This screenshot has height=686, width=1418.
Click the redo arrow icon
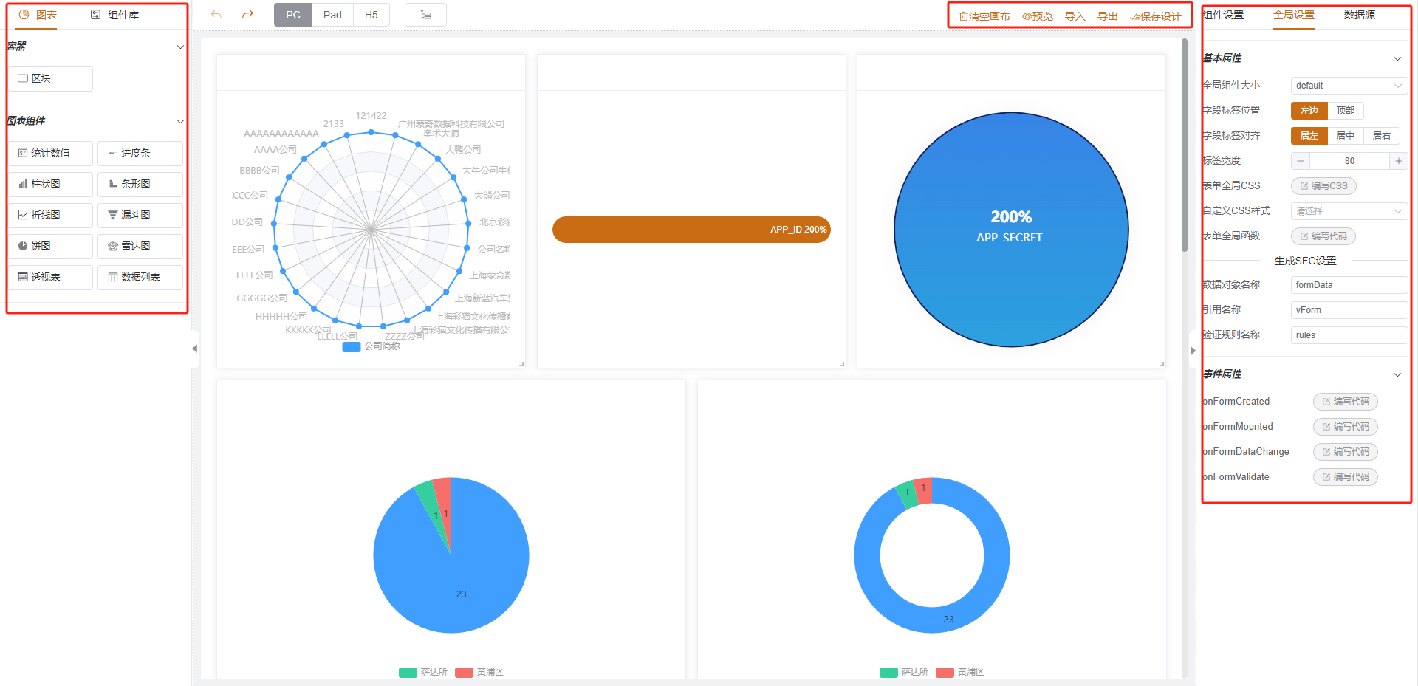[x=247, y=15]
